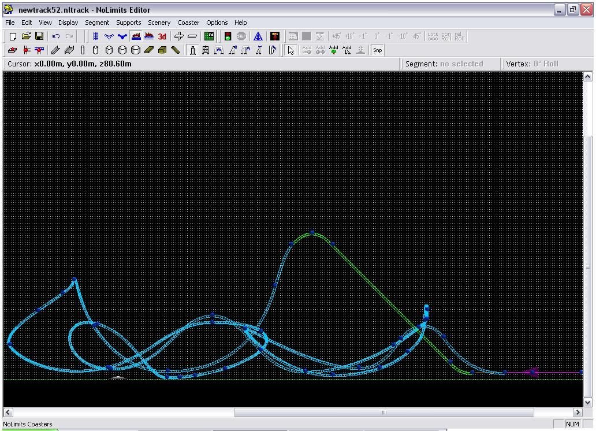Select the narrow A-frame support icon
Viewport: 596px width, 431px height.
click(259, 50)
